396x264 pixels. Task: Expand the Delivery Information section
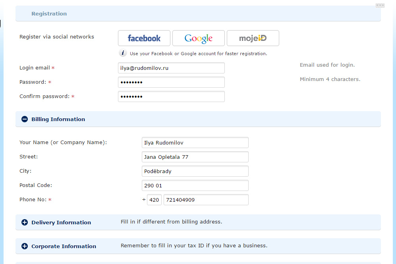25,222
